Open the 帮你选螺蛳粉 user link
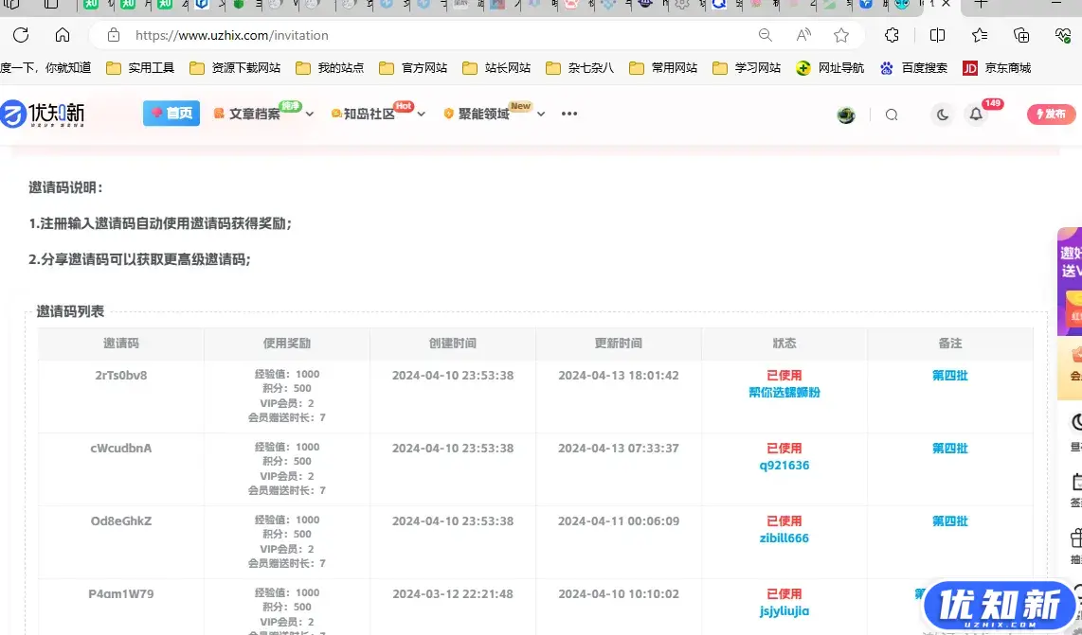 click(x=784, y=392)
